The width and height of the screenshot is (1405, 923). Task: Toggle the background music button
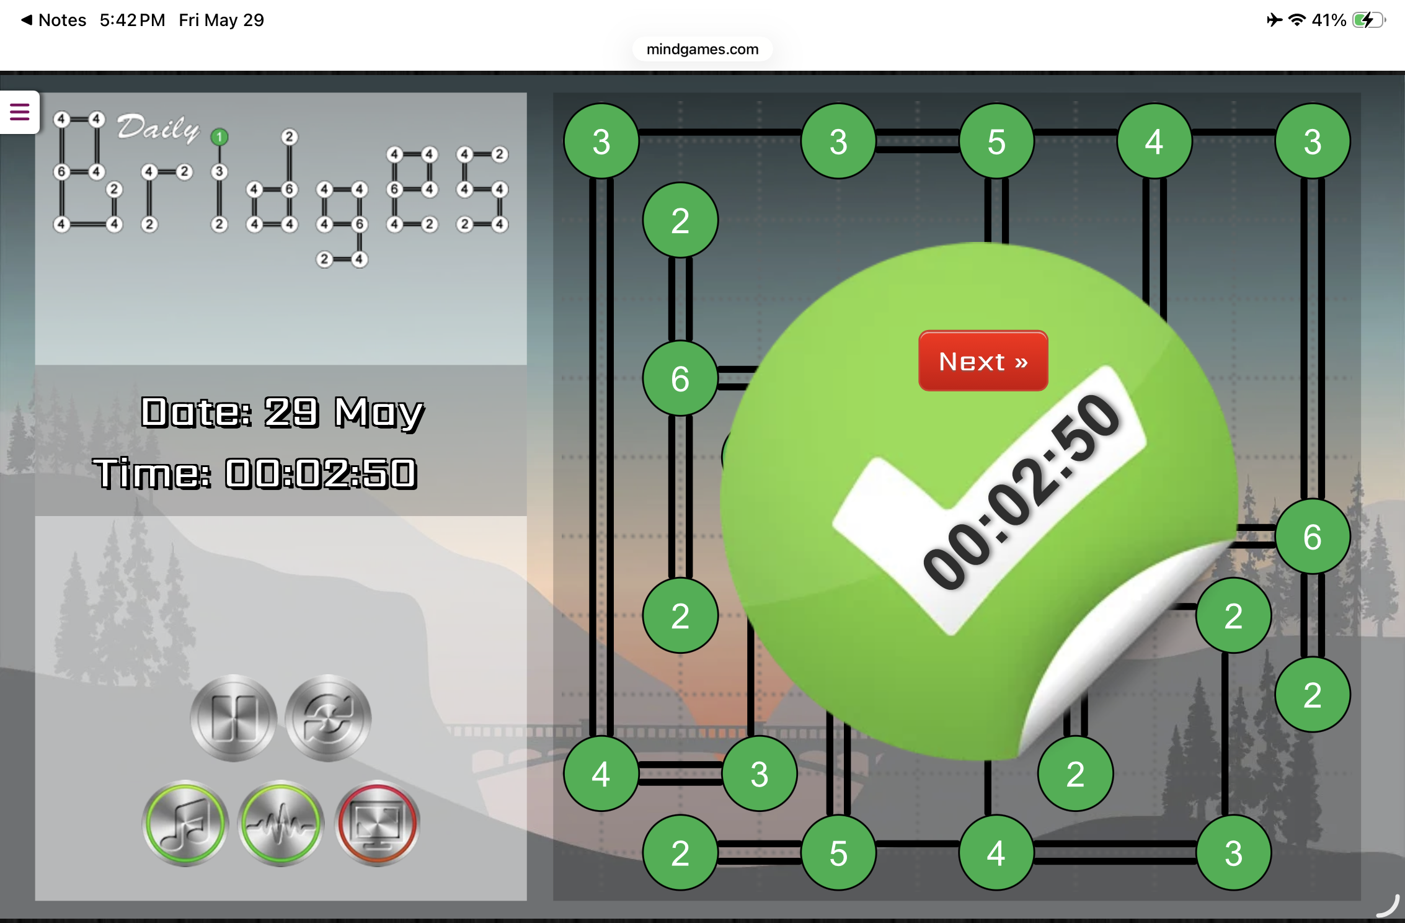coord(185,823)
